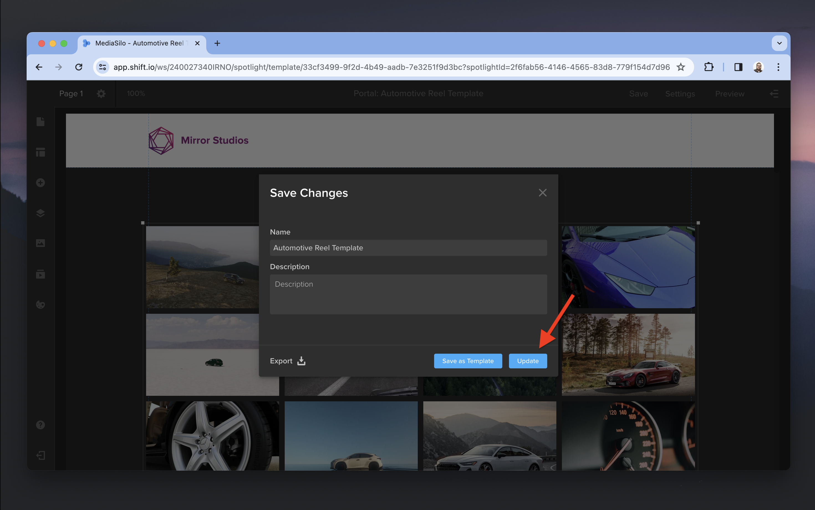
Task: Click the 100% zoom level
Action: click(136, 93)
